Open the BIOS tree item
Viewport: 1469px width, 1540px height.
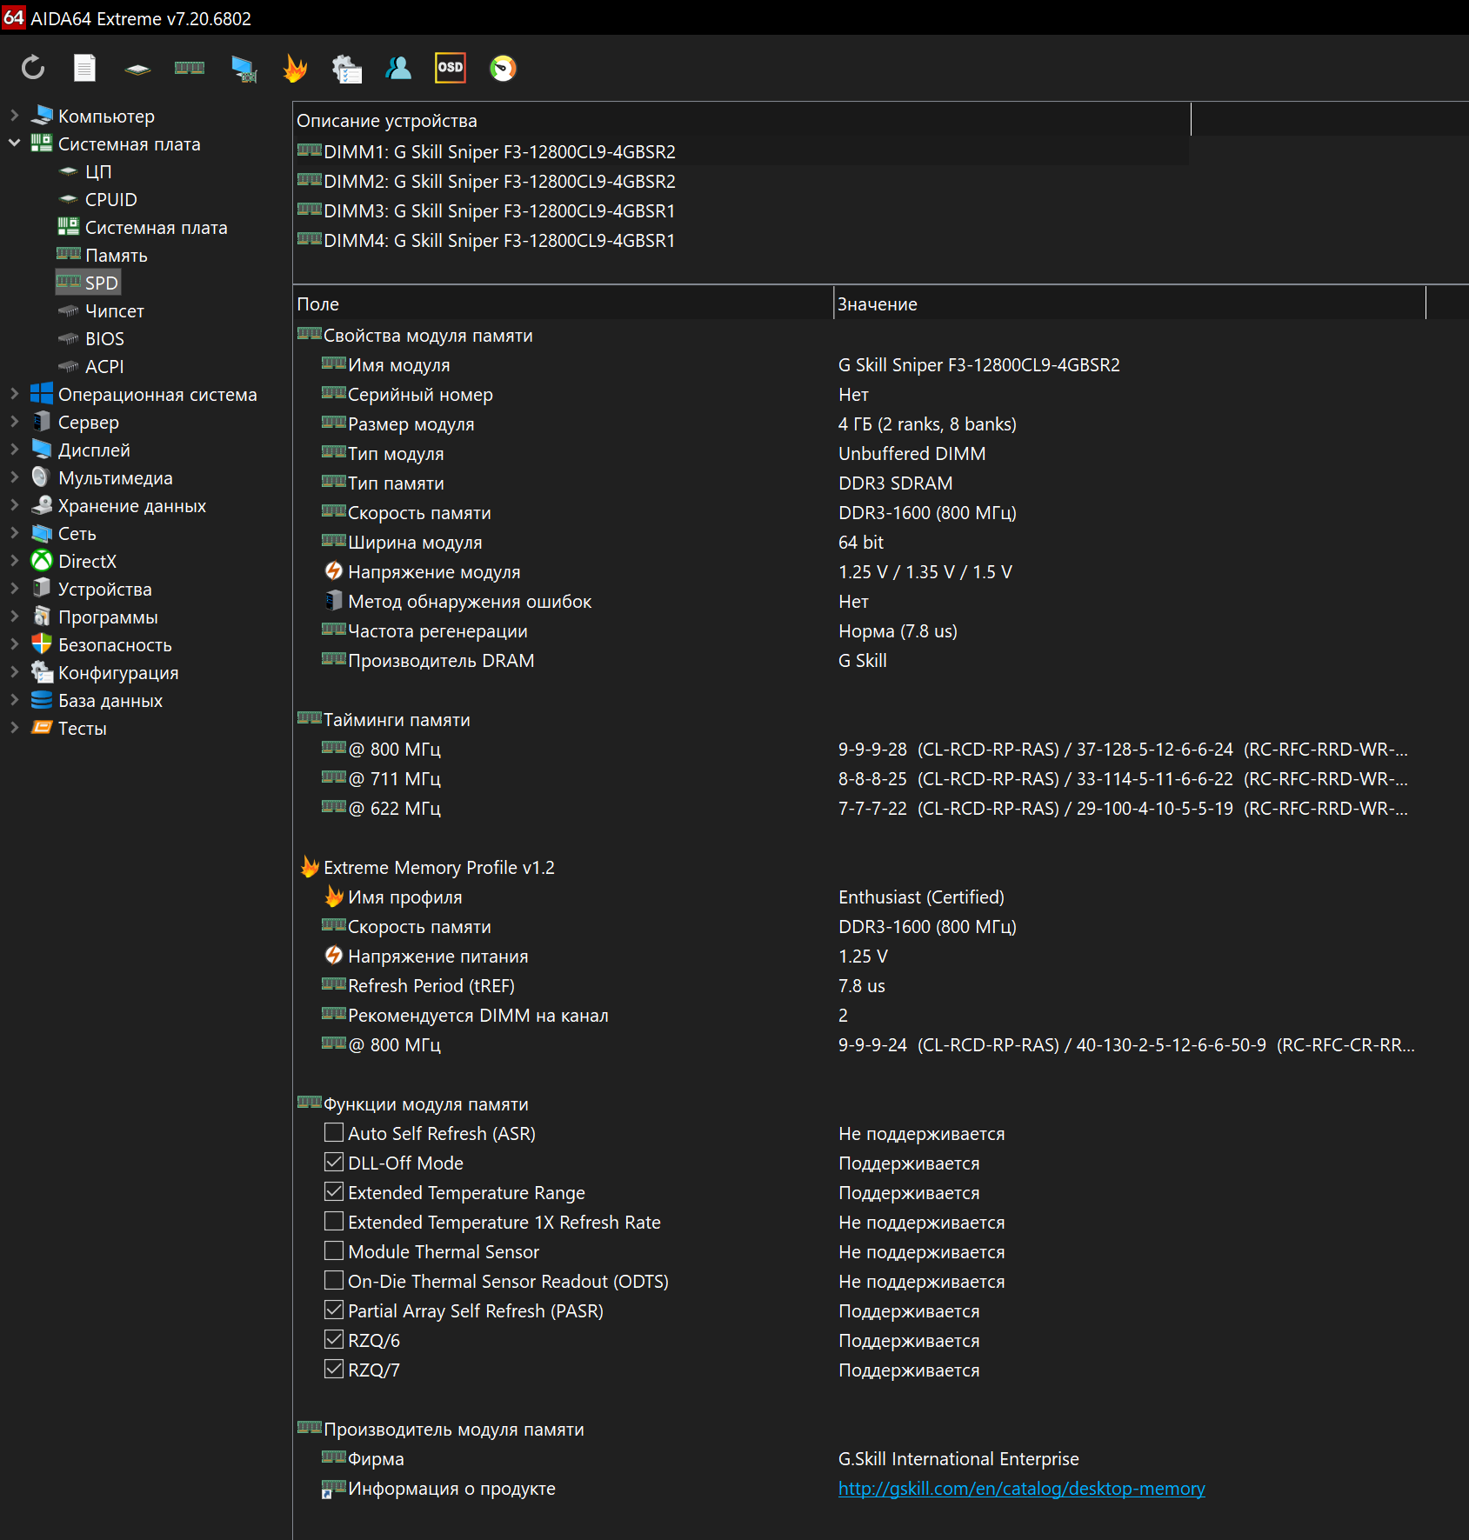pyautogui.click(x=104, y=338)
